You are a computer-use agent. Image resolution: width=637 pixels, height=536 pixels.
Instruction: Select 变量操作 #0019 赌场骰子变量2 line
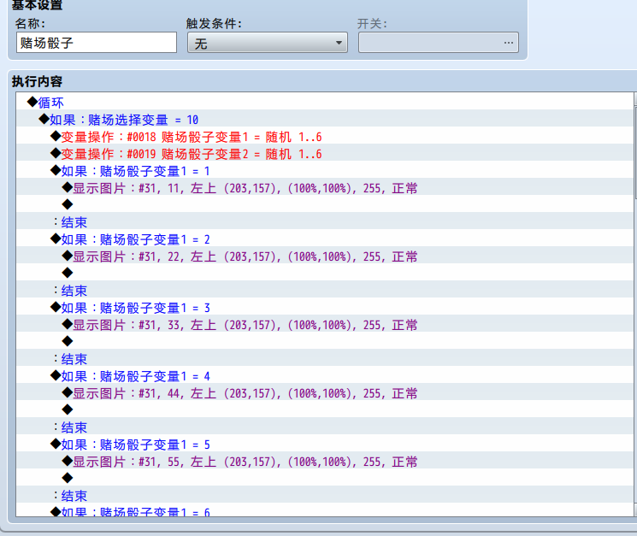pyautogui.click(x=325, y=154)
